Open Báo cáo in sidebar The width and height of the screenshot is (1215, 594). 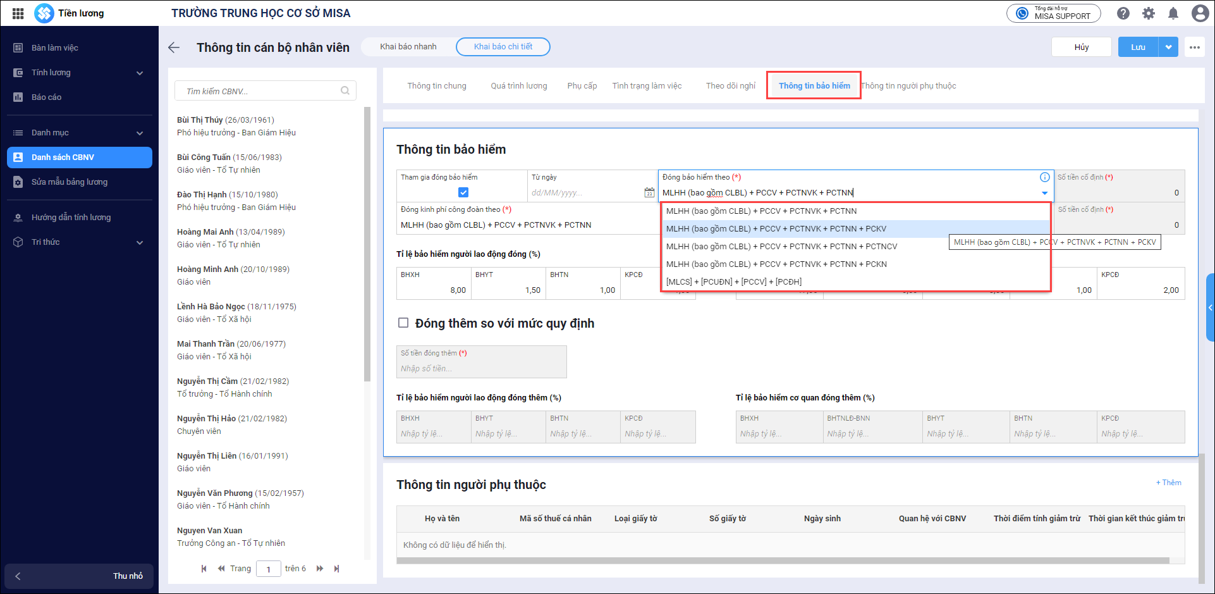pyautogui.click(x=80, y=97)
